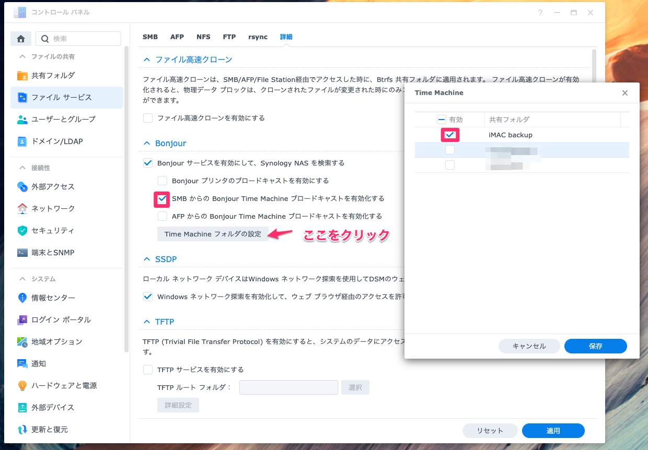648x450 pixels.
Task: Click the セキュリティ shield icon
Action: tap(22, 230)
